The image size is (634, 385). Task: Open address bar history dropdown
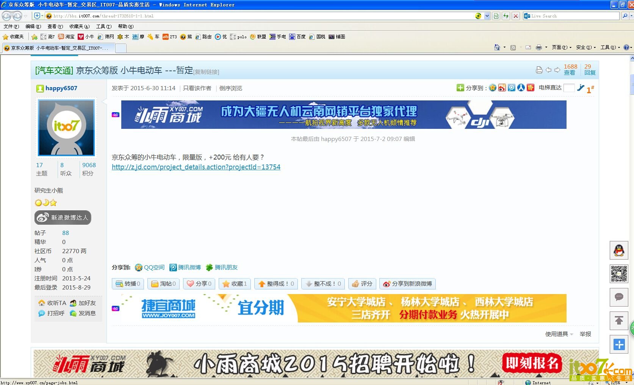[487, 16]
